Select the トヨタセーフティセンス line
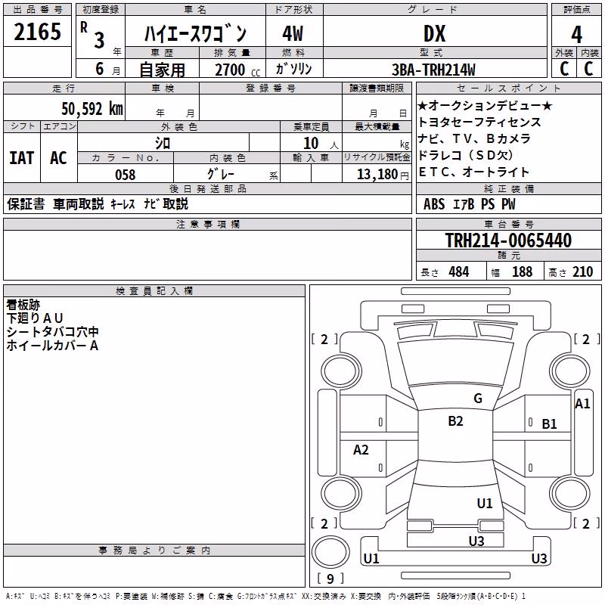 [x=479, y=122]
